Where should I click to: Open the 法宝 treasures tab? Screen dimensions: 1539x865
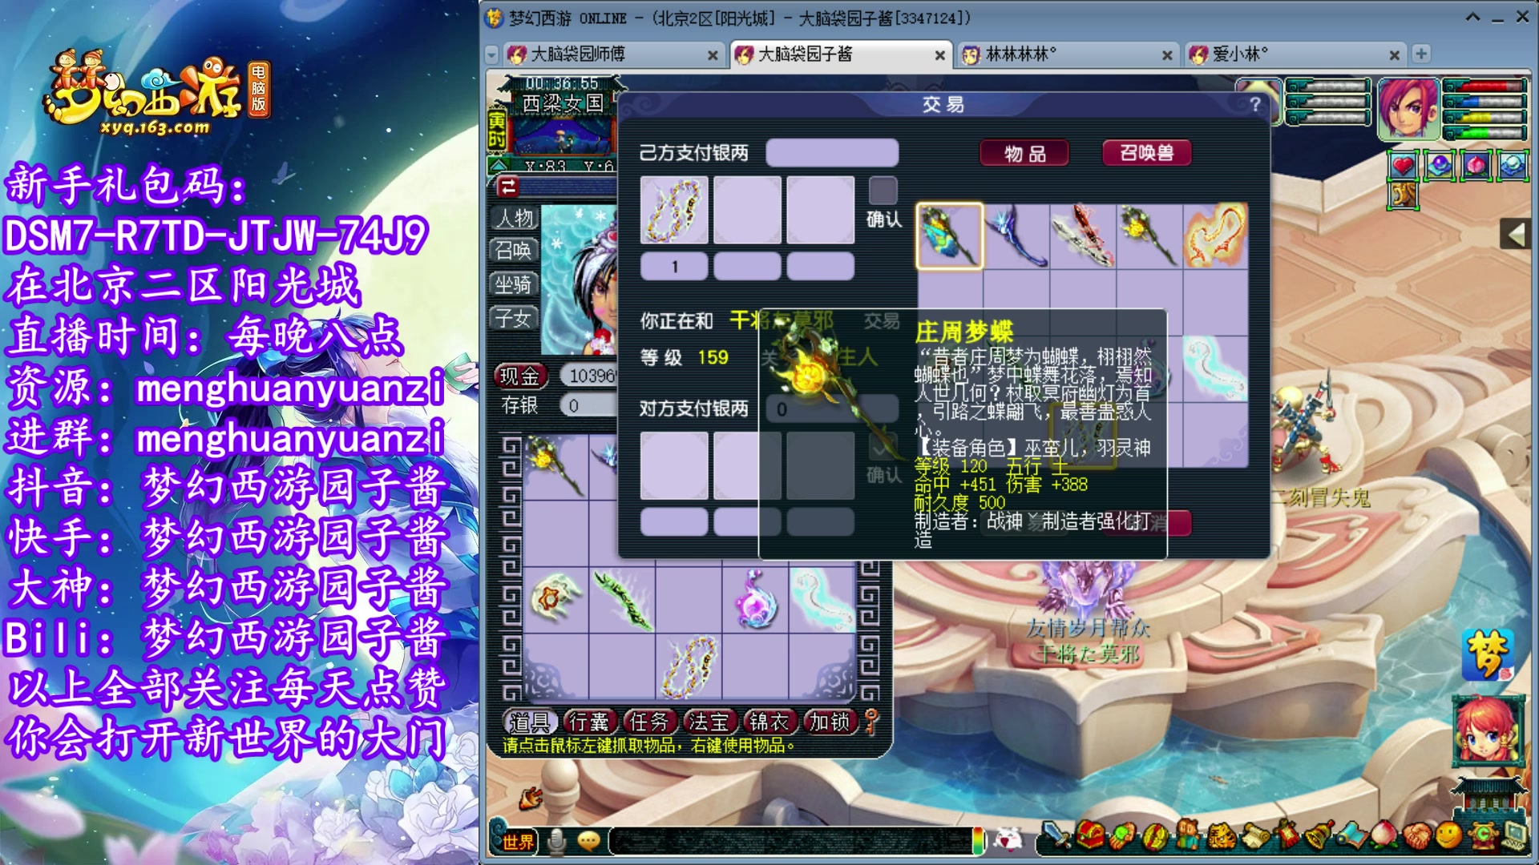709,722
